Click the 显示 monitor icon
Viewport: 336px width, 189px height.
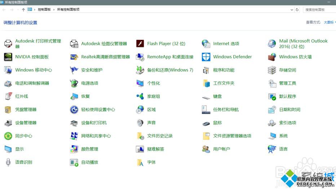click(8, 149)
